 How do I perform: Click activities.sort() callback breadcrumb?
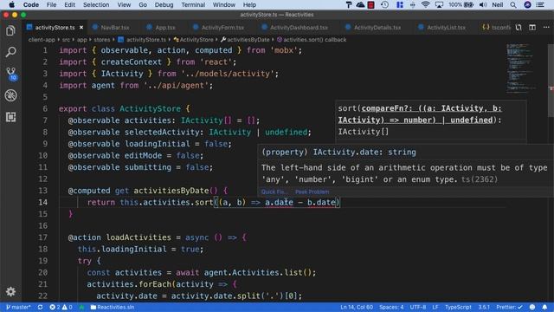312,40
